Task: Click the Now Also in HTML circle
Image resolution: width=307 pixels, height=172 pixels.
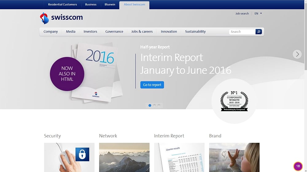Action: (67, 74)
